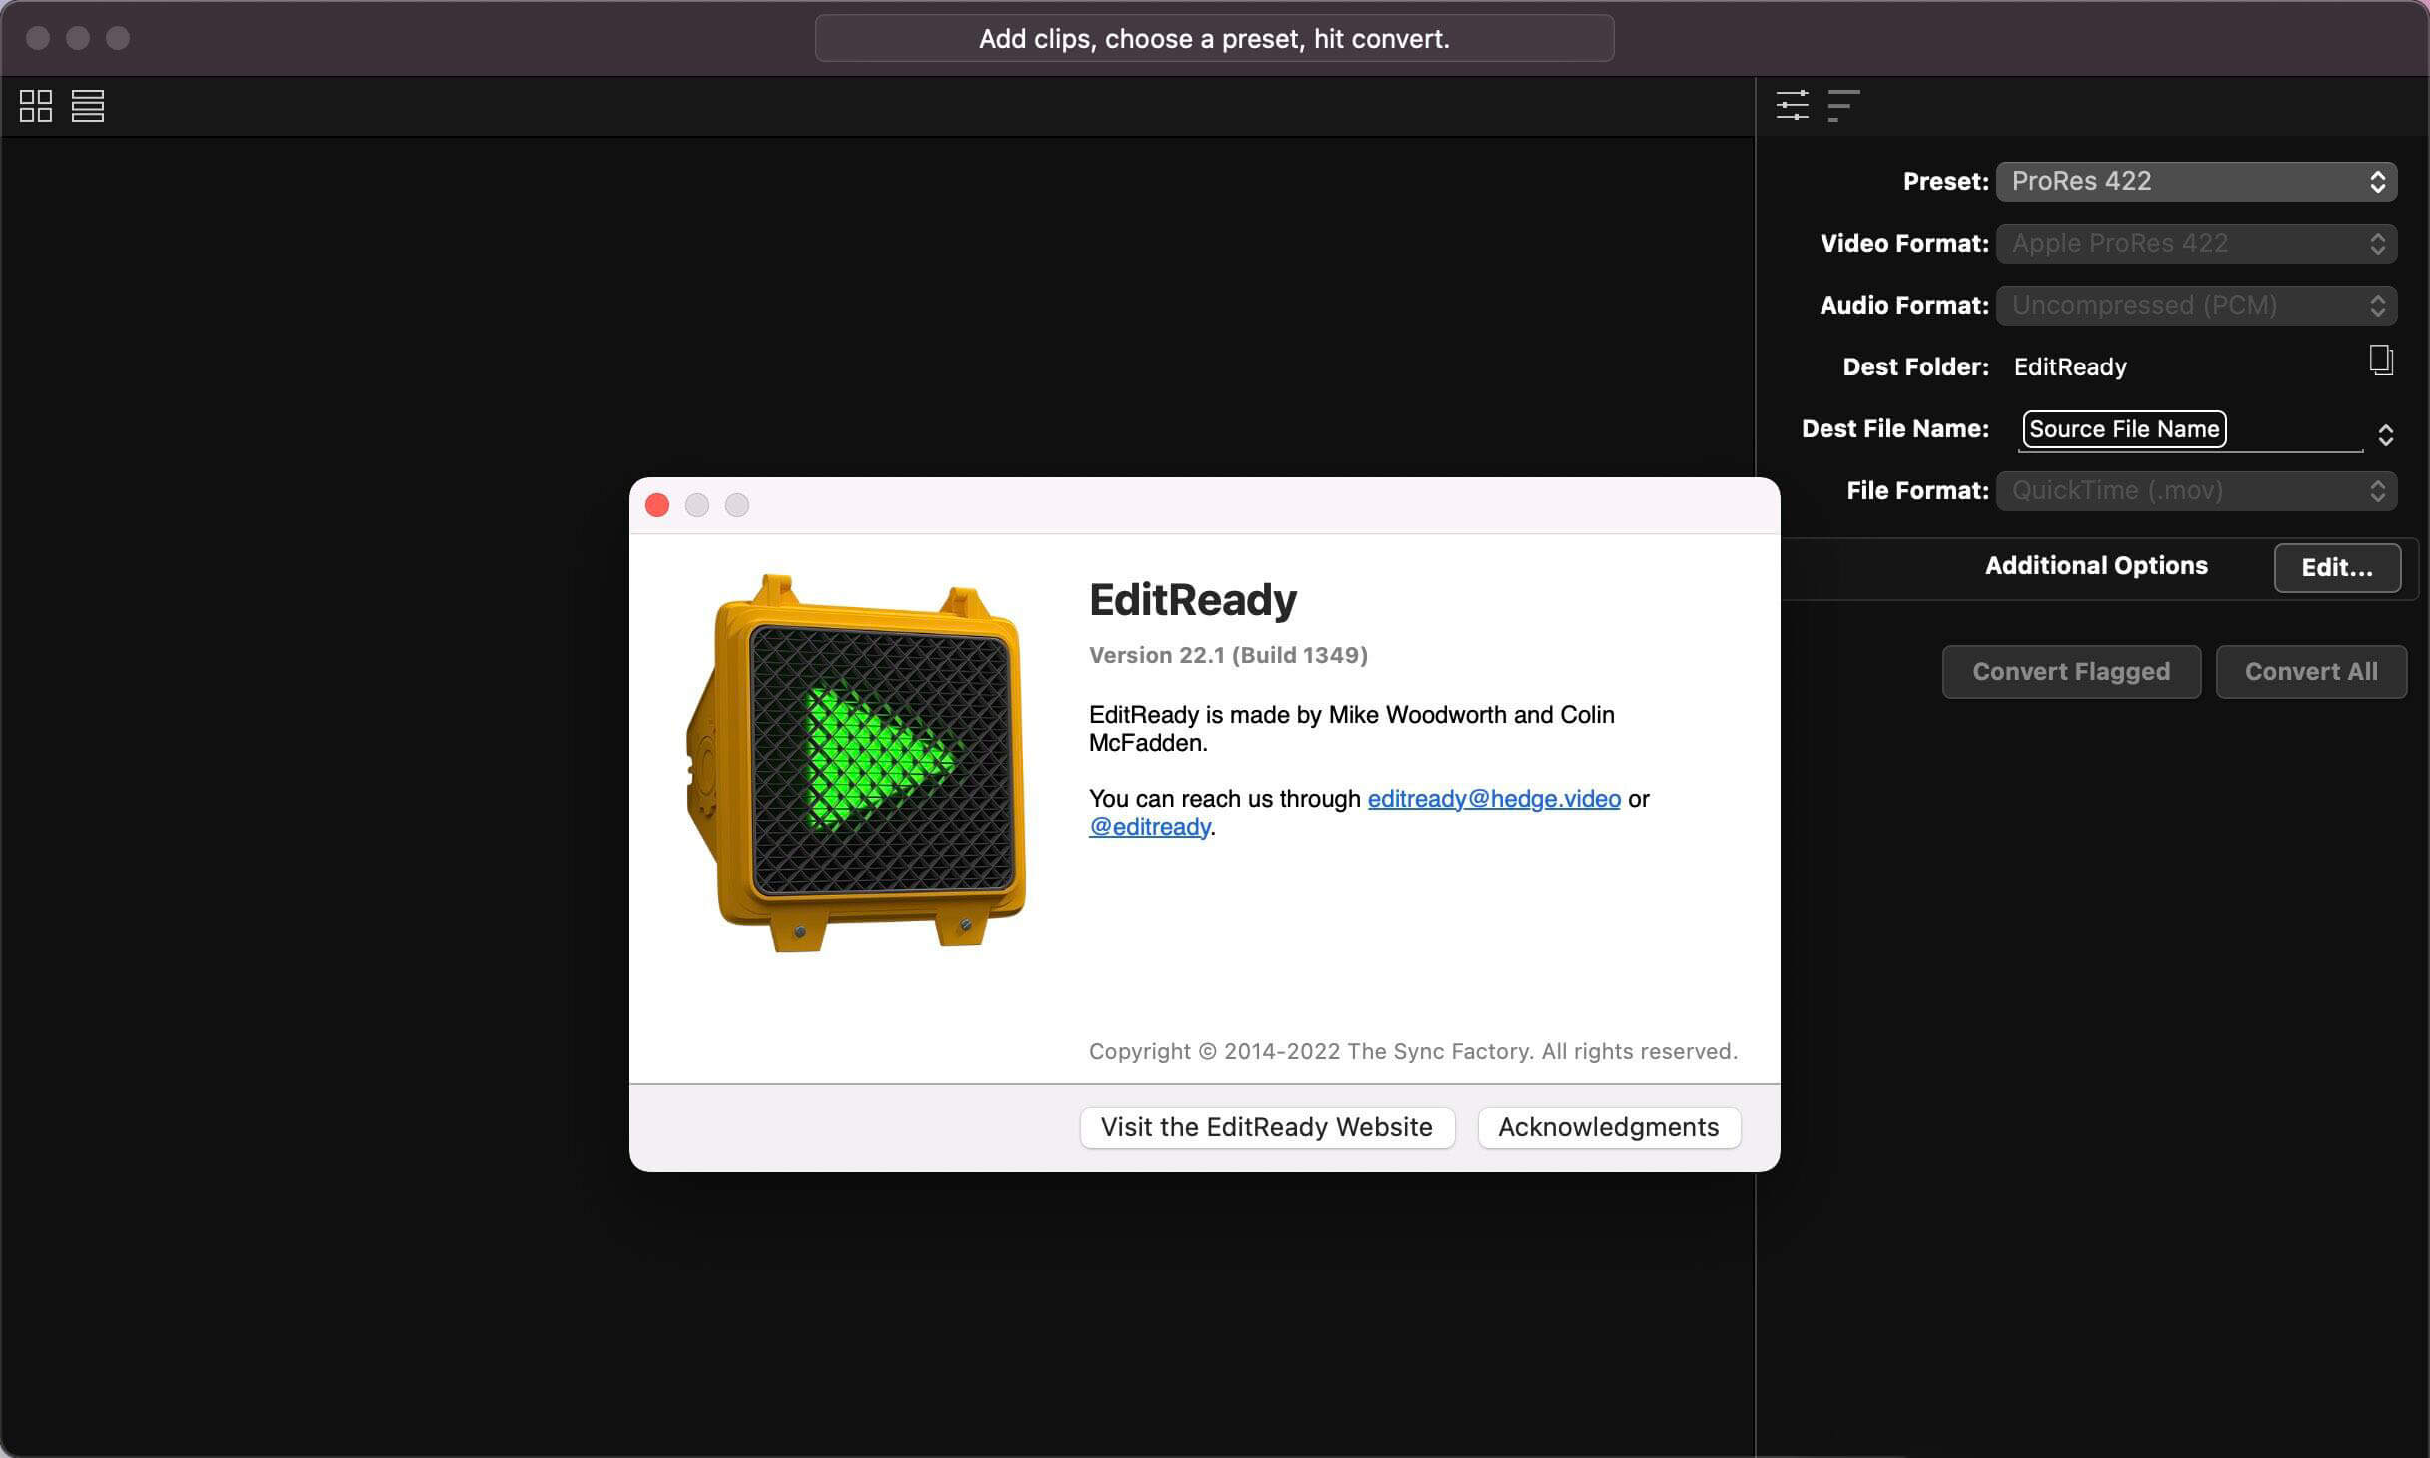Click the EditReady title in About dialog
Viewport: 2430px width, 1458px height.
point(1193,600)
